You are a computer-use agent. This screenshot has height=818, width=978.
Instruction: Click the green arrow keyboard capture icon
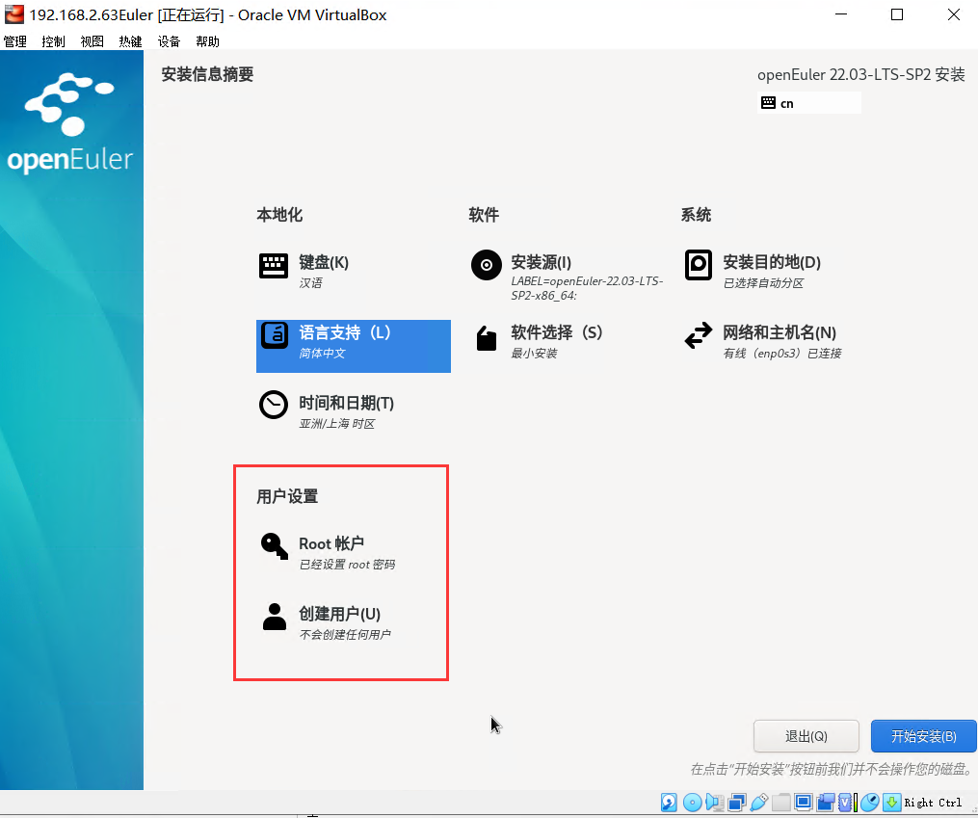click(892, 802)
